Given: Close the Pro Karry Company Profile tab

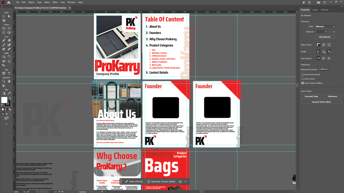Looking at the screenshot, I should pyautogui.click(x=70, y=8).
